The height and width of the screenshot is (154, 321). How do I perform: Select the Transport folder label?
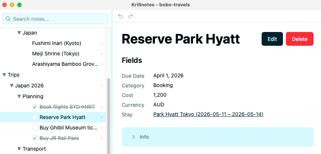coord(34,149)
